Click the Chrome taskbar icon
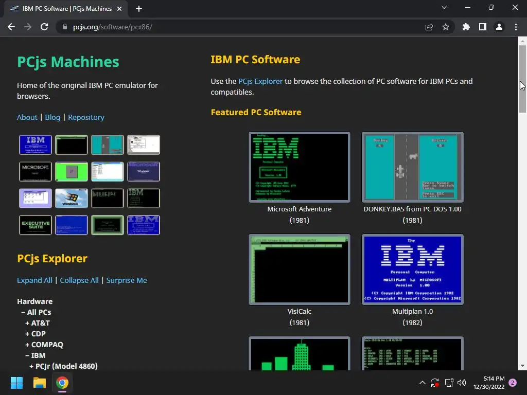 [x=62, y=383]
